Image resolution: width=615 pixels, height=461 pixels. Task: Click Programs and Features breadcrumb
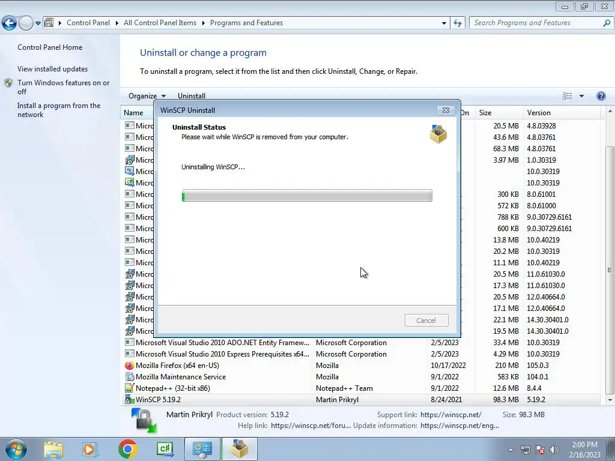(x=246, y=23)
